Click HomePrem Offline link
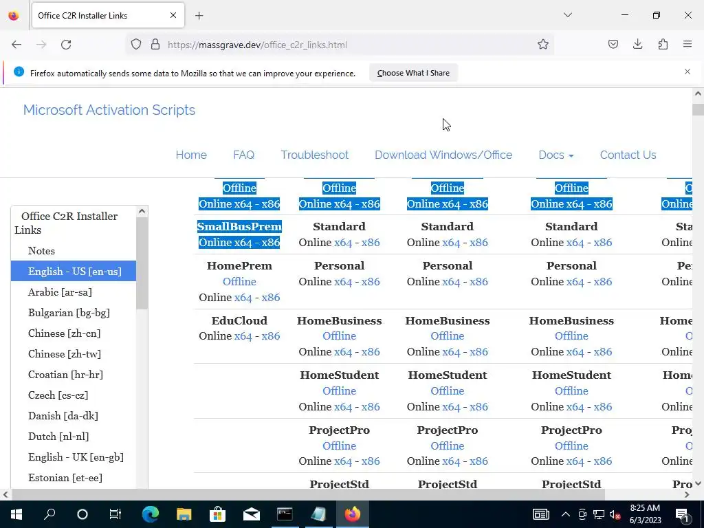This screenshot has width=704, height=528. coord(239,281)
